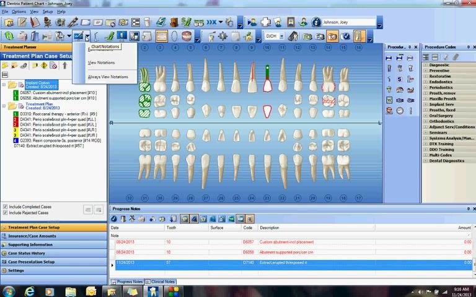Image resolution: width=476 pixels, height=297 pixels.
Task: Toggle Include Rejected Cases checkbox
Action: (x=5, y=213)
